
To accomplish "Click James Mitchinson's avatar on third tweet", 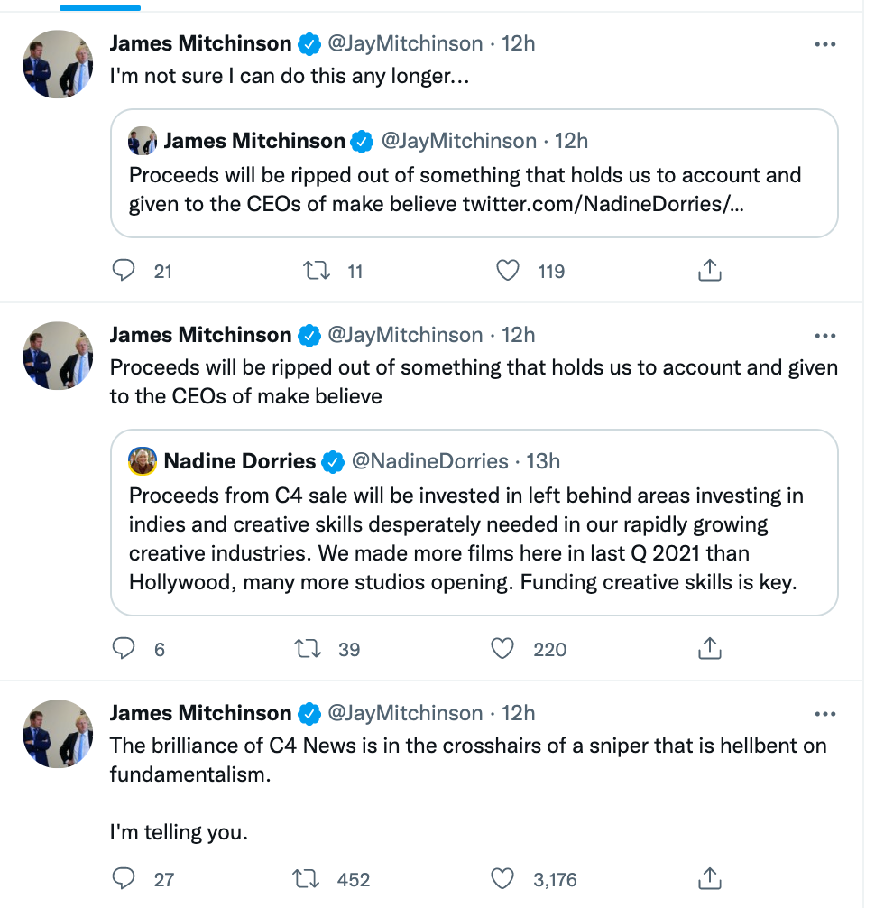I will click(58, 734).
